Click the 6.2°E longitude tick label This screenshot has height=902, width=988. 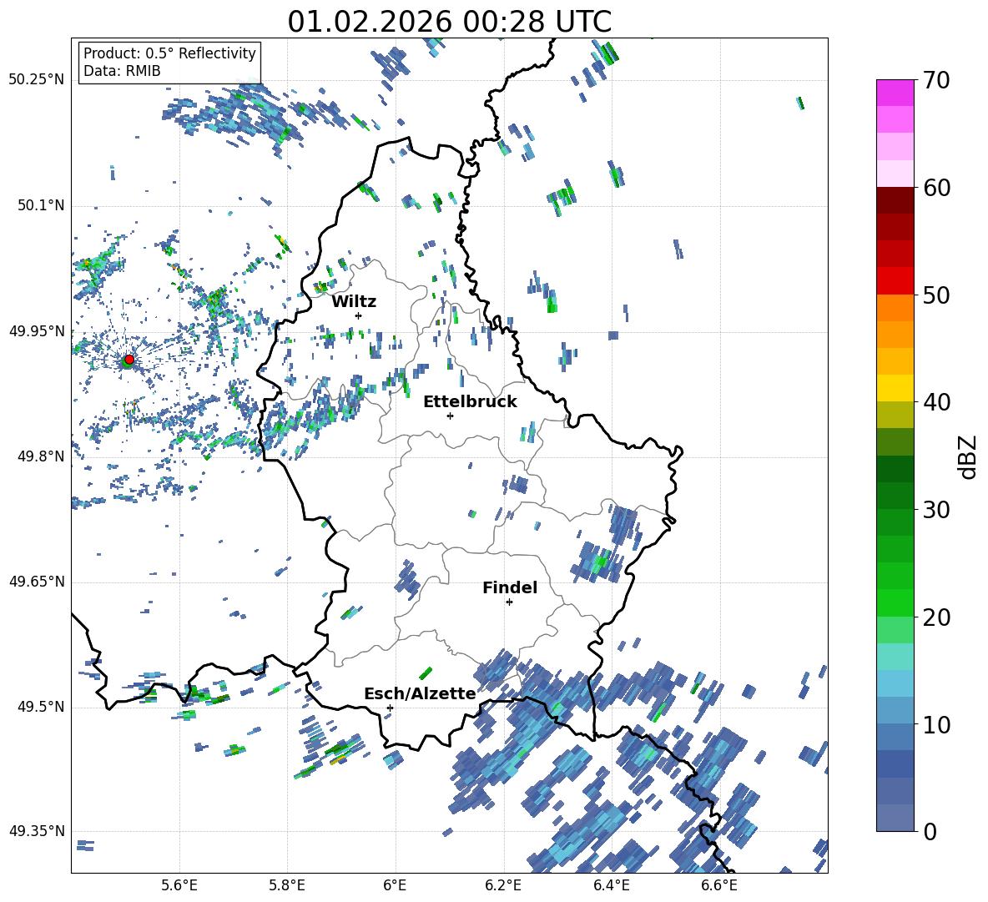503,884
